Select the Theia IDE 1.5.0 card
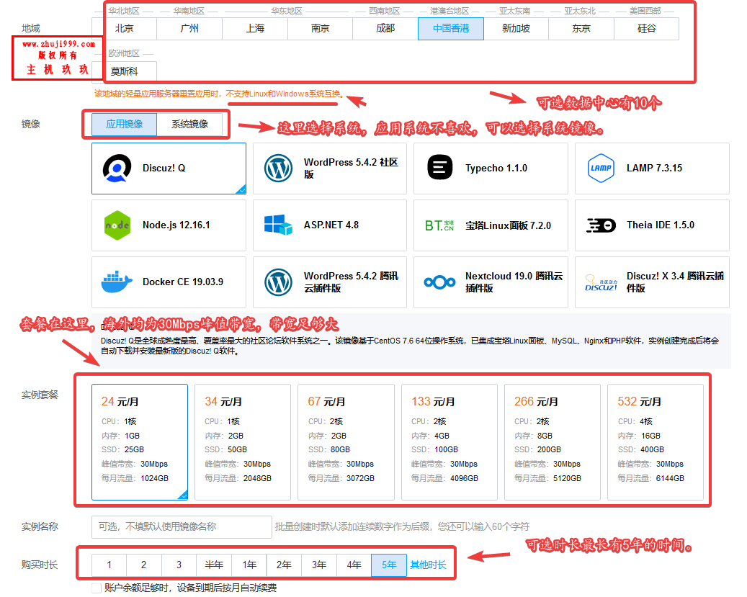The image size is (747, 597). click(x=652, y=225)
